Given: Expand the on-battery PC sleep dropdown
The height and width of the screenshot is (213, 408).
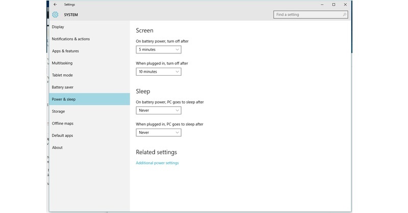Looking at the screenshot, I should pyautogui.click(x=159, y=110).
